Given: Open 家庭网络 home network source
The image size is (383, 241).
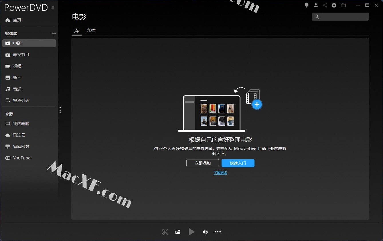Looking at the screenshot, I should (29, 147).
